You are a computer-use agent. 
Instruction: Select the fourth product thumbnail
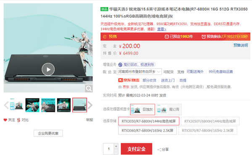tap(64, 105)
